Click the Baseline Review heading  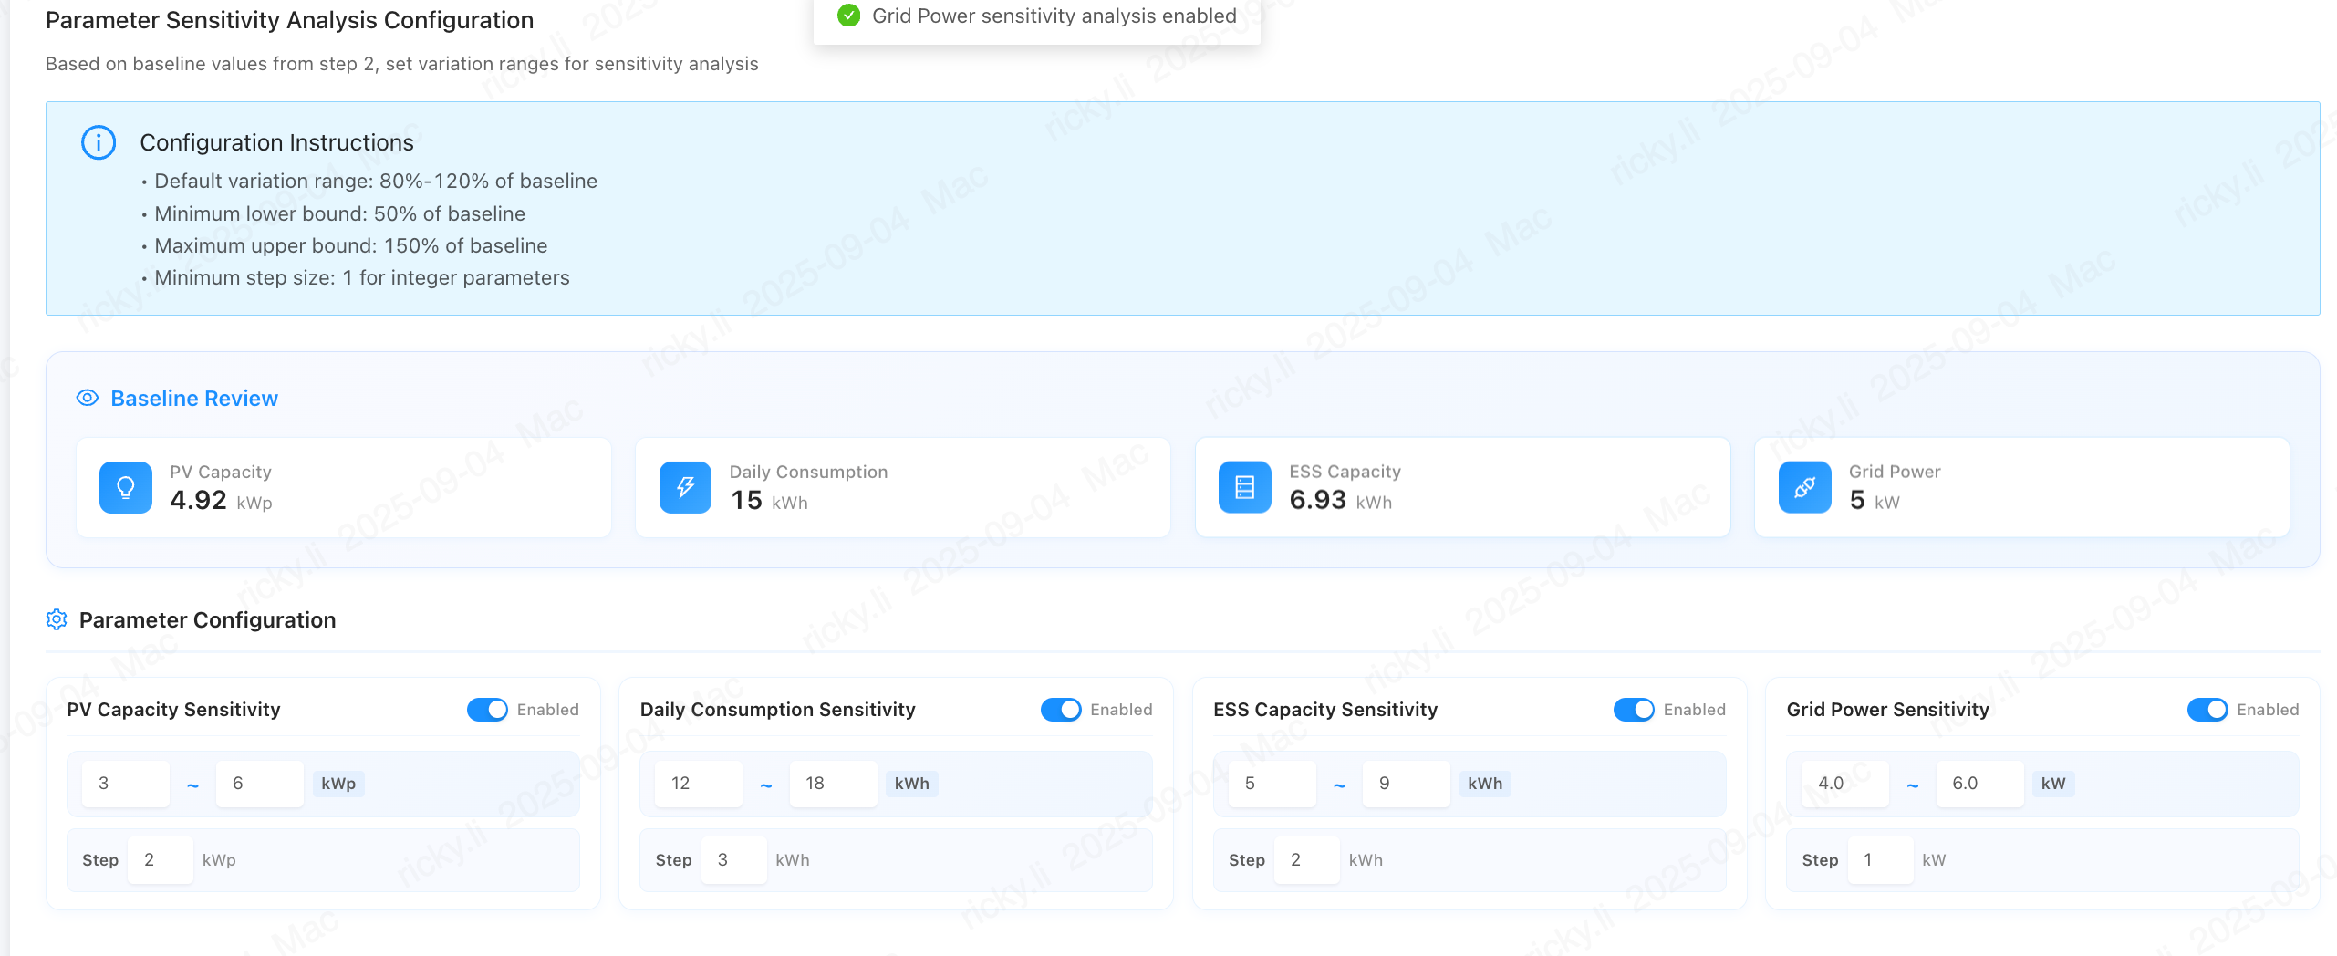pos(194,399)
